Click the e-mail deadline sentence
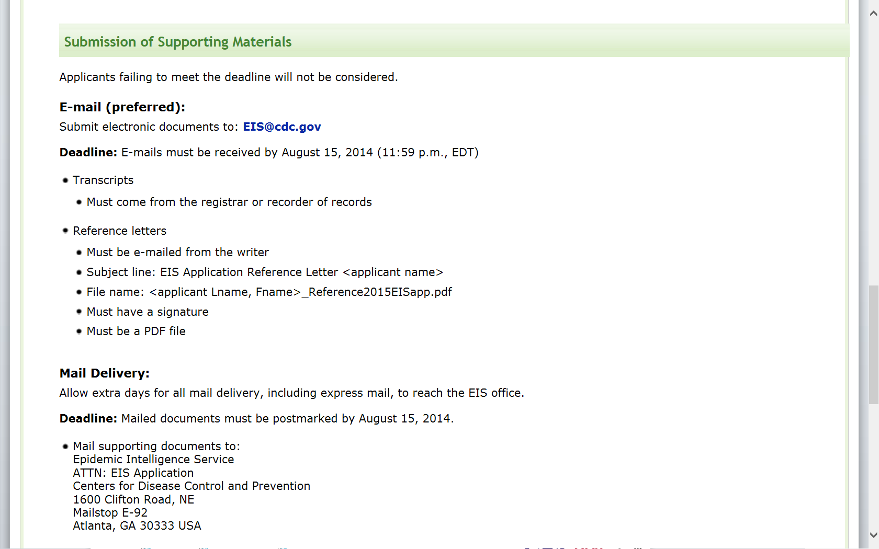The image size is (879, 549). coord(269,153)
